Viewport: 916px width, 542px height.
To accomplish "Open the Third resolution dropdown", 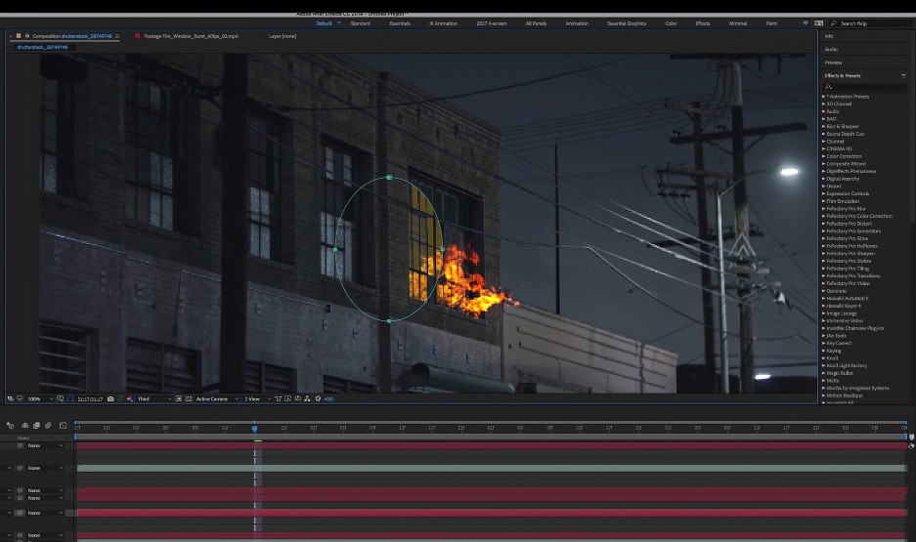I will pos(154,399).
